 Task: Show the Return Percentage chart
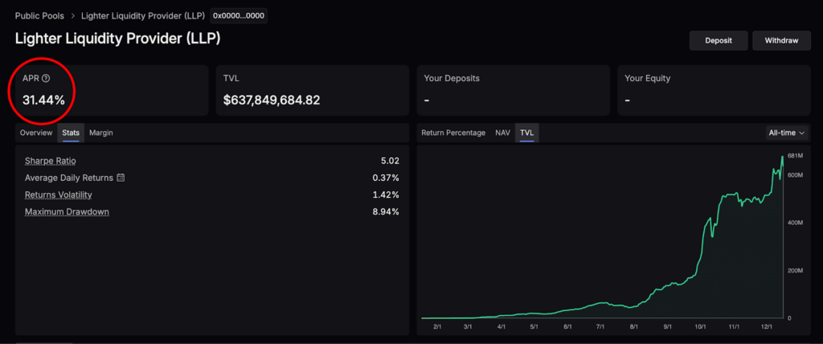[453, 133]
